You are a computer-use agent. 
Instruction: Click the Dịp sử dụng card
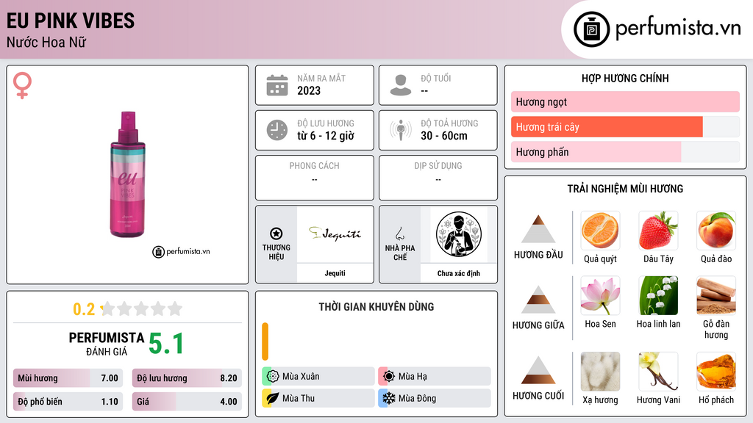pyautogui.click(x=438, y=178)
